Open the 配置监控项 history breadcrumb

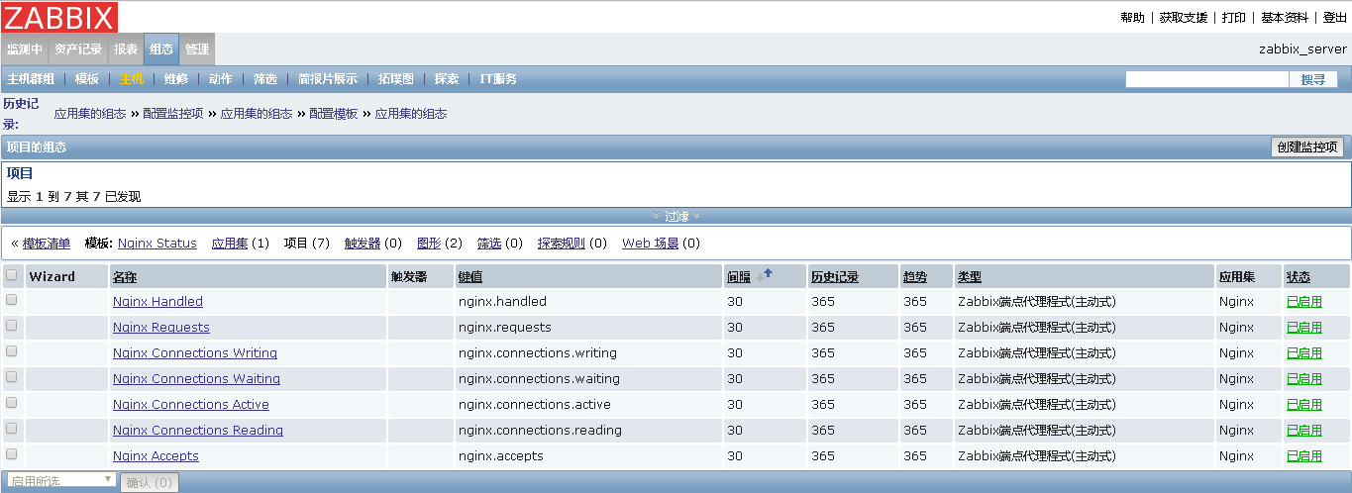coord(172,114)
